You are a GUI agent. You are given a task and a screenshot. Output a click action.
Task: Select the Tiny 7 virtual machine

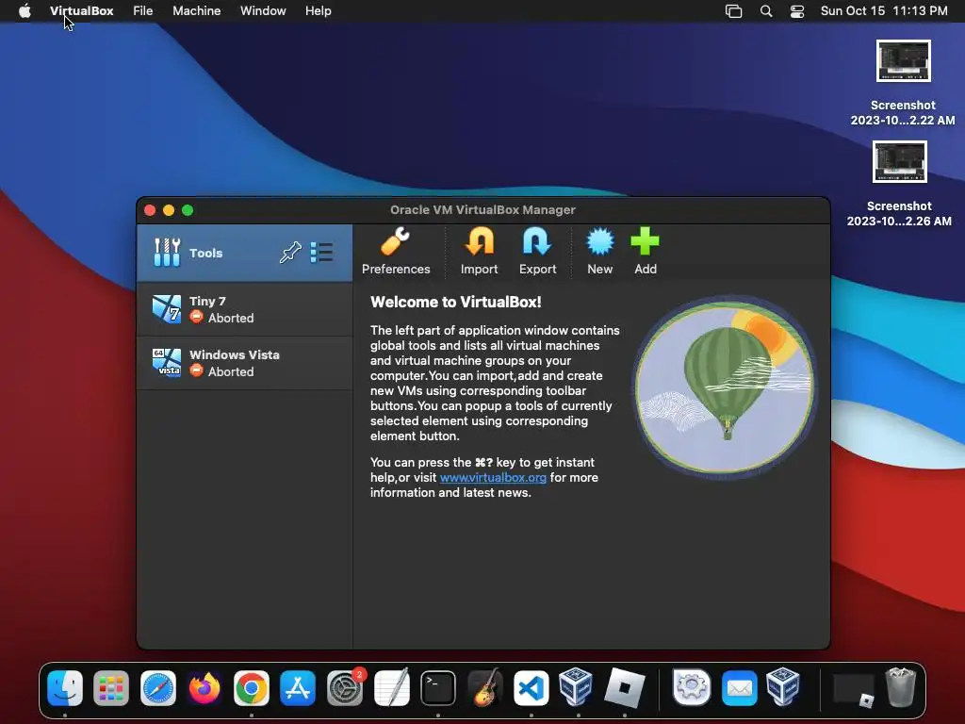point(244,309)
